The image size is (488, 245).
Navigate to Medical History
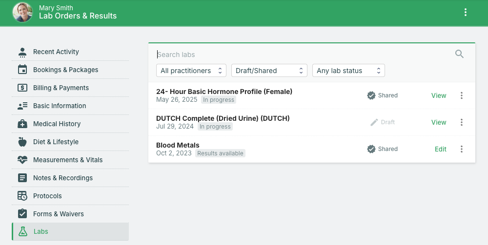57,124
